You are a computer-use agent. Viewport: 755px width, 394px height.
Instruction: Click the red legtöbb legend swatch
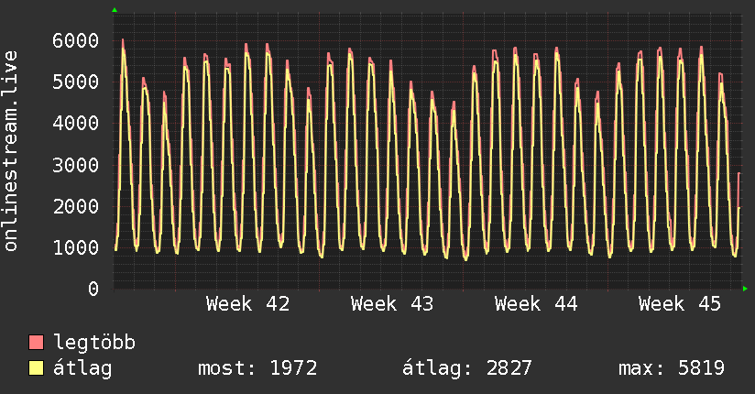click(x=37, y=344)
